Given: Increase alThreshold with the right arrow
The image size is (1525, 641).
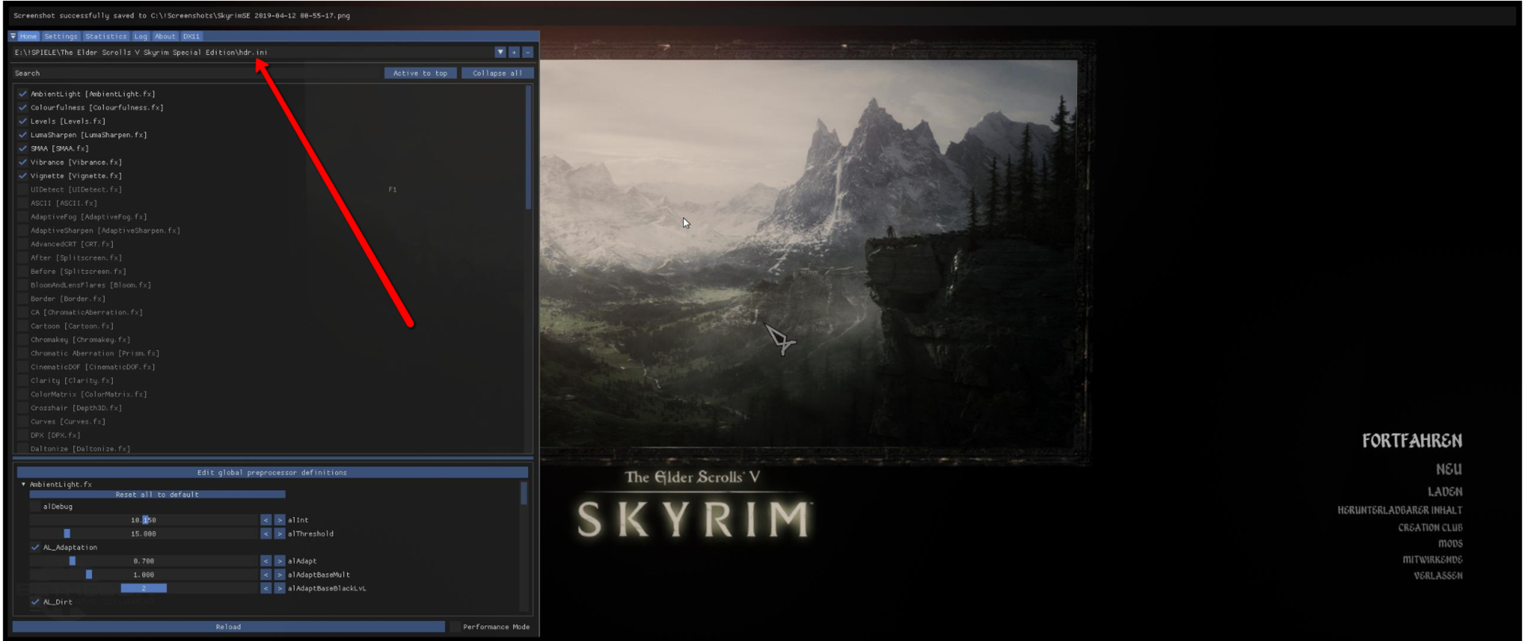Looking at the screenshot, I should coord(279,534).
